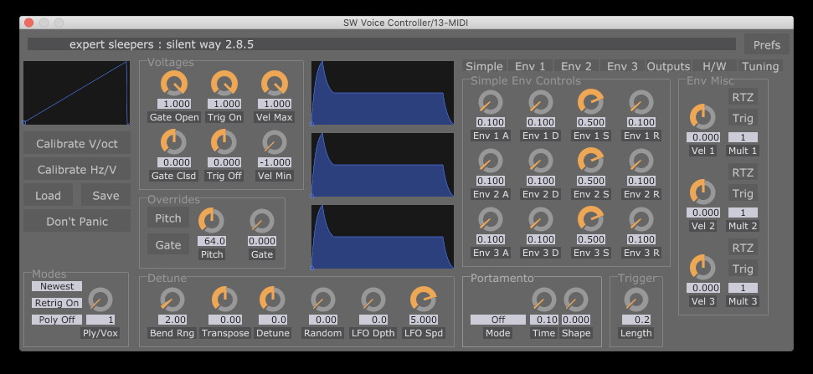Switch to the Env 3 tab
Screen dimensions: 813x374
click(x=622, y=66)
